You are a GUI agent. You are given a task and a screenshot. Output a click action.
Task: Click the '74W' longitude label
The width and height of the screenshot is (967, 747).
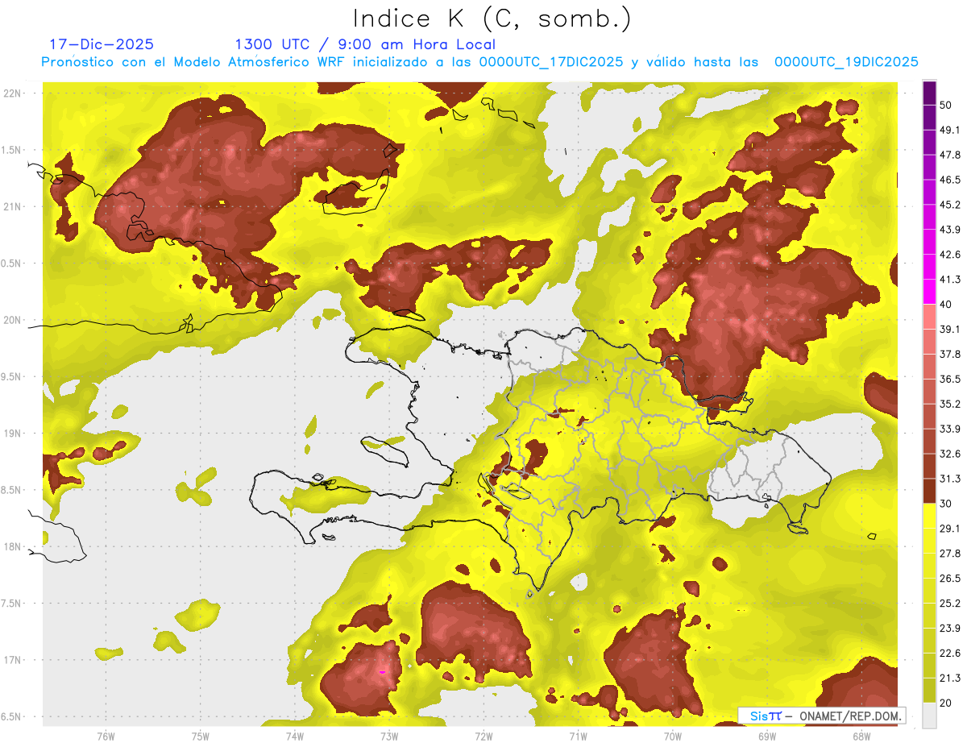point(295,736)
